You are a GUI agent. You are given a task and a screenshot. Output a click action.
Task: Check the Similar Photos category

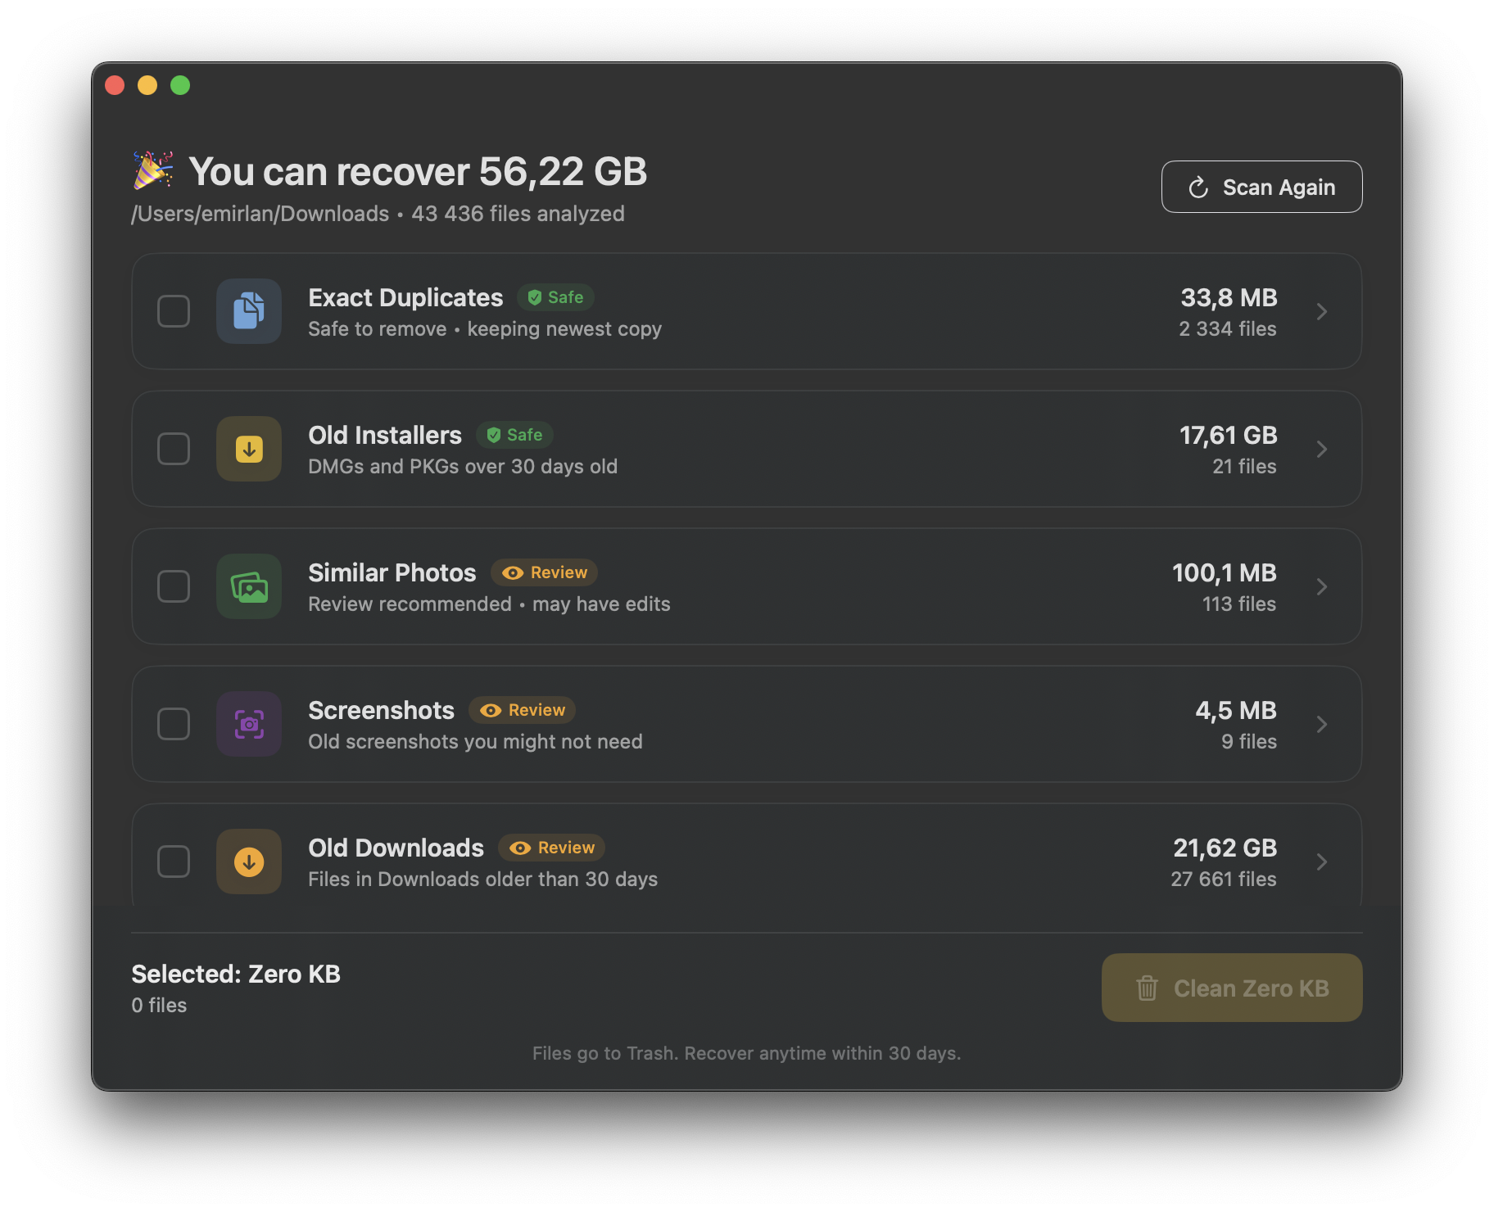click(174, 586)
